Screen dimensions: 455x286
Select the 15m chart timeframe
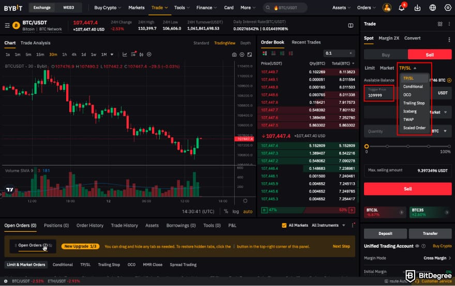coord(40,55)
